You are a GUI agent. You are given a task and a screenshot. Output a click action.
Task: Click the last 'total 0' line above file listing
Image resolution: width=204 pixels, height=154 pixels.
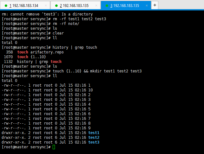10,81
